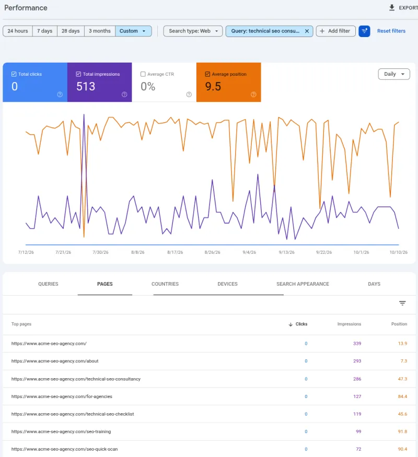
Task: Click the 13.9 position value
Action: (402, 344)
